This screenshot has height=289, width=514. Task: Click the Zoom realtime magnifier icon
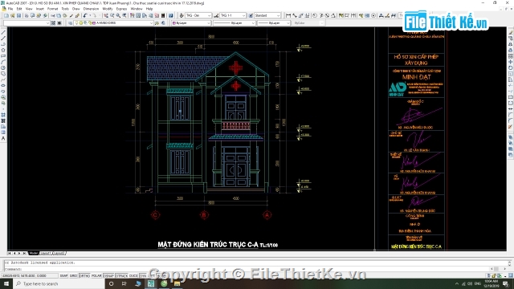point(112,15)
